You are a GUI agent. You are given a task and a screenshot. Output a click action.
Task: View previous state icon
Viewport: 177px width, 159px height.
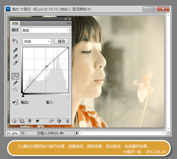pyautogui.click(x=51, y=121)
